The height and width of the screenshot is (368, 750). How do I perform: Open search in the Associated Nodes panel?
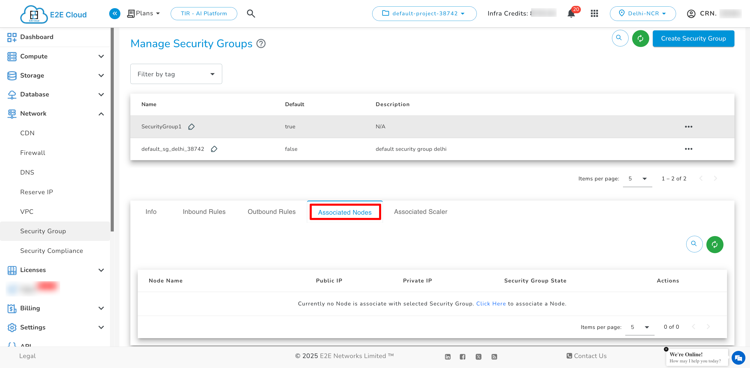coord(694,244)
